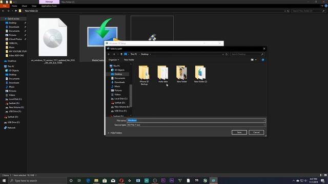The height and width of the screenshot is (184, 328).
Task: Switch to Share ribbon tab
Action: pyautogui.click(x=25, y=6)
